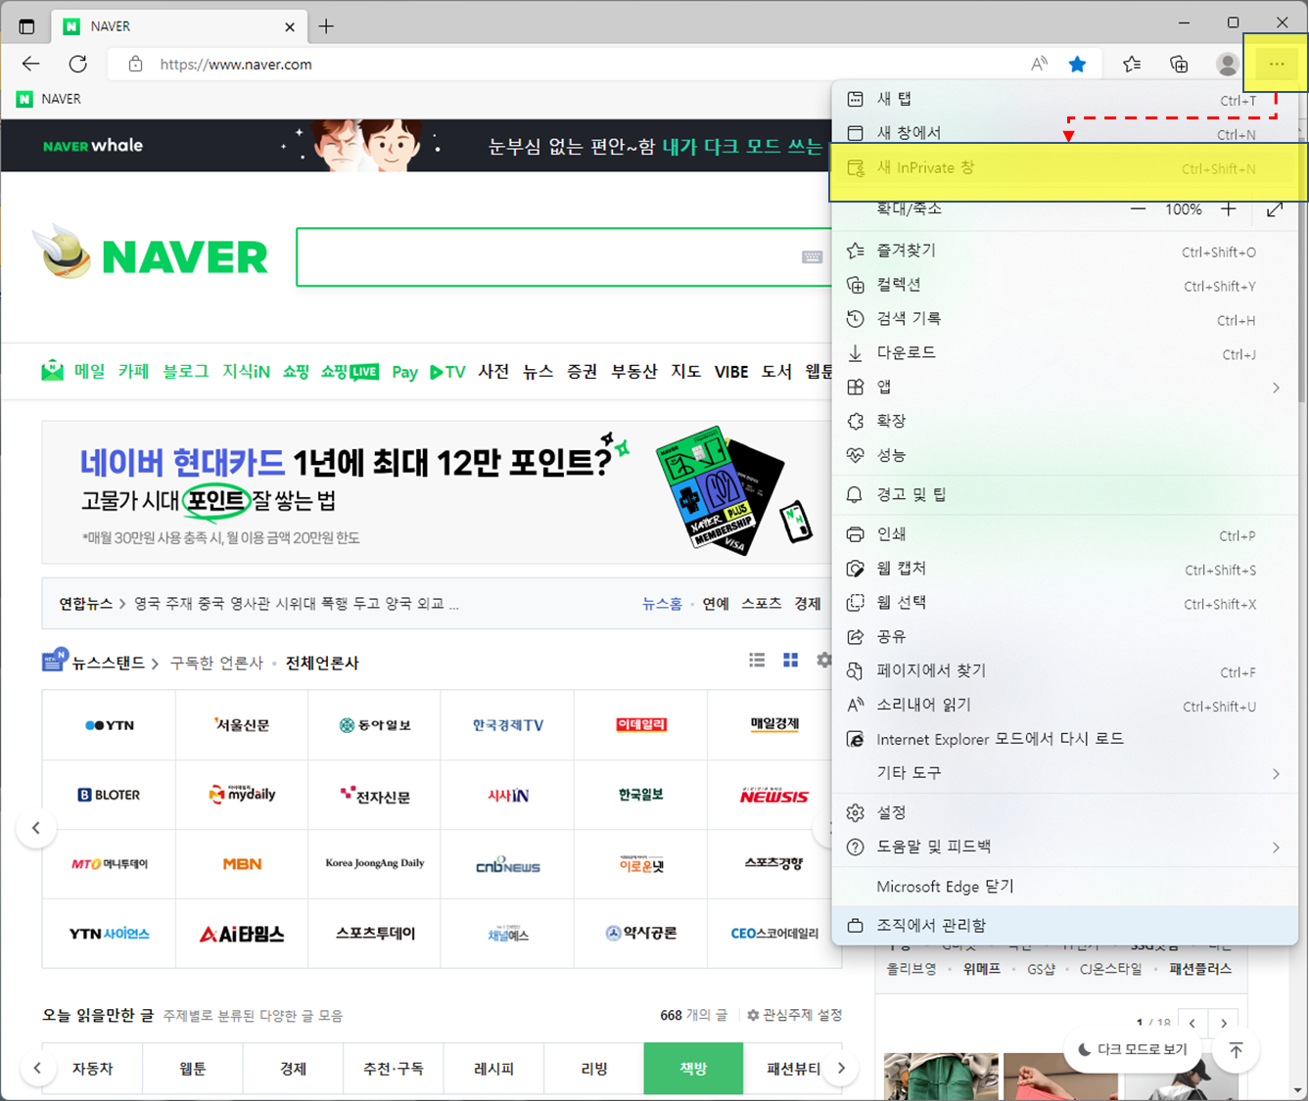Choose 웹 캡처 from the menu

[x=1065, y=569]
